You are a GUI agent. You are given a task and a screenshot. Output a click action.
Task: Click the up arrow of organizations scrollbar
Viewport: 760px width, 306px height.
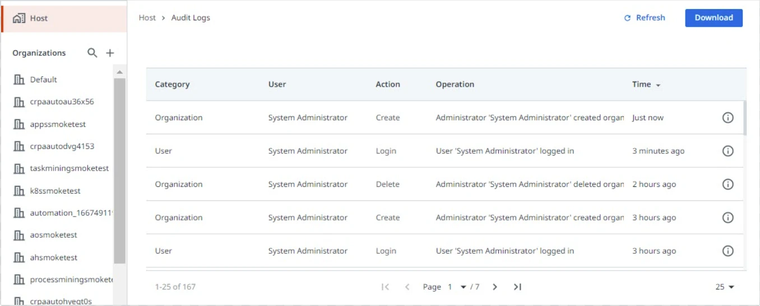pyautogui.click(x=119, y=72)
